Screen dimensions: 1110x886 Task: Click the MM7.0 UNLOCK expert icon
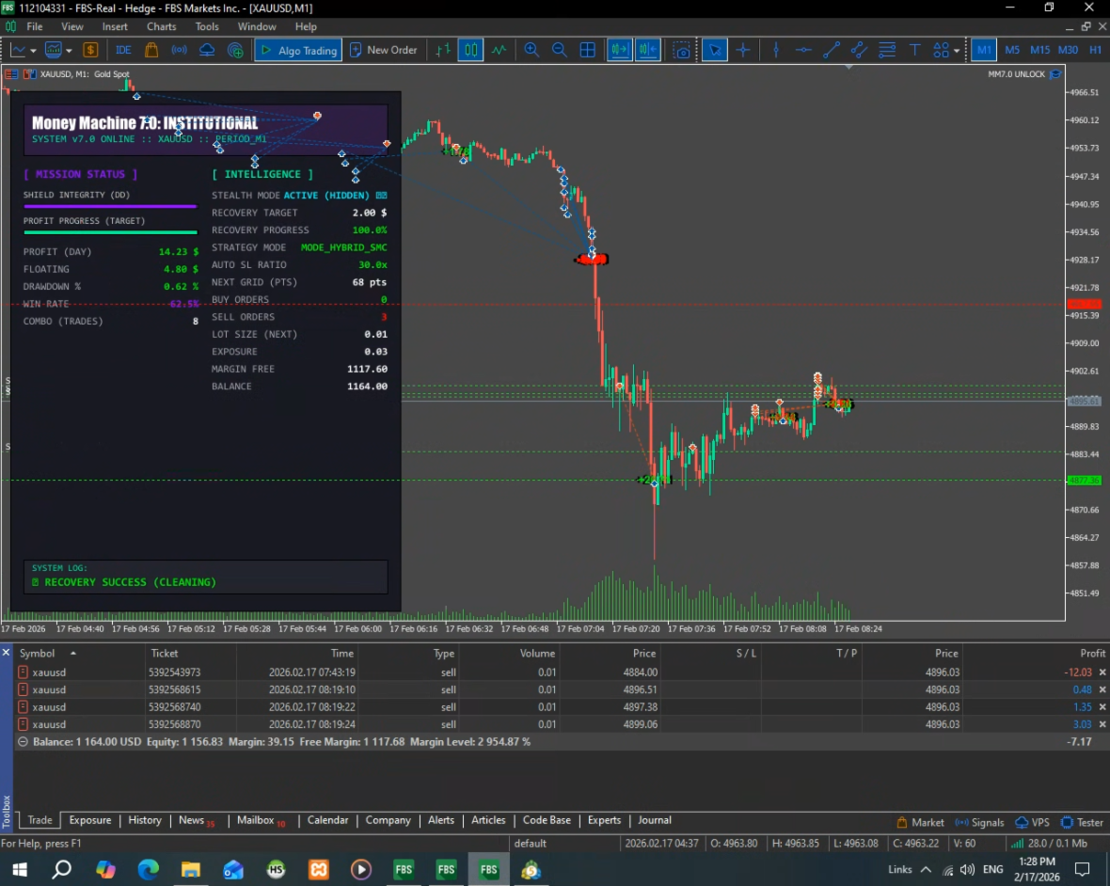pyautogui.click(x=1055, y=74)
